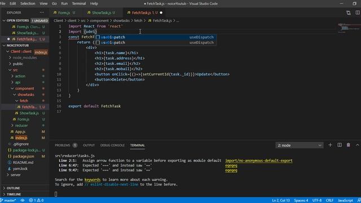Change line ending via CRLF status item
The width and height of the screenshot is (361, 203).
click(x=329, y=200)
